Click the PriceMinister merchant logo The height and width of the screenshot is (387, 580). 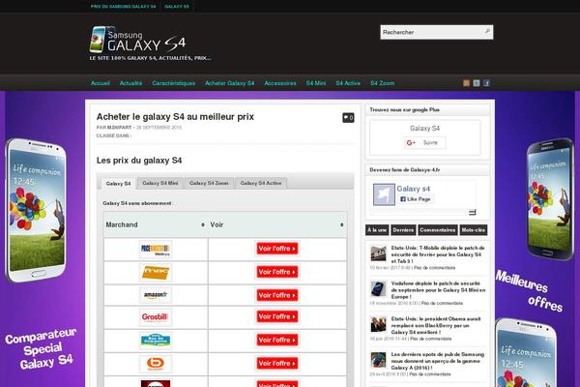click(x=156, y=250)
